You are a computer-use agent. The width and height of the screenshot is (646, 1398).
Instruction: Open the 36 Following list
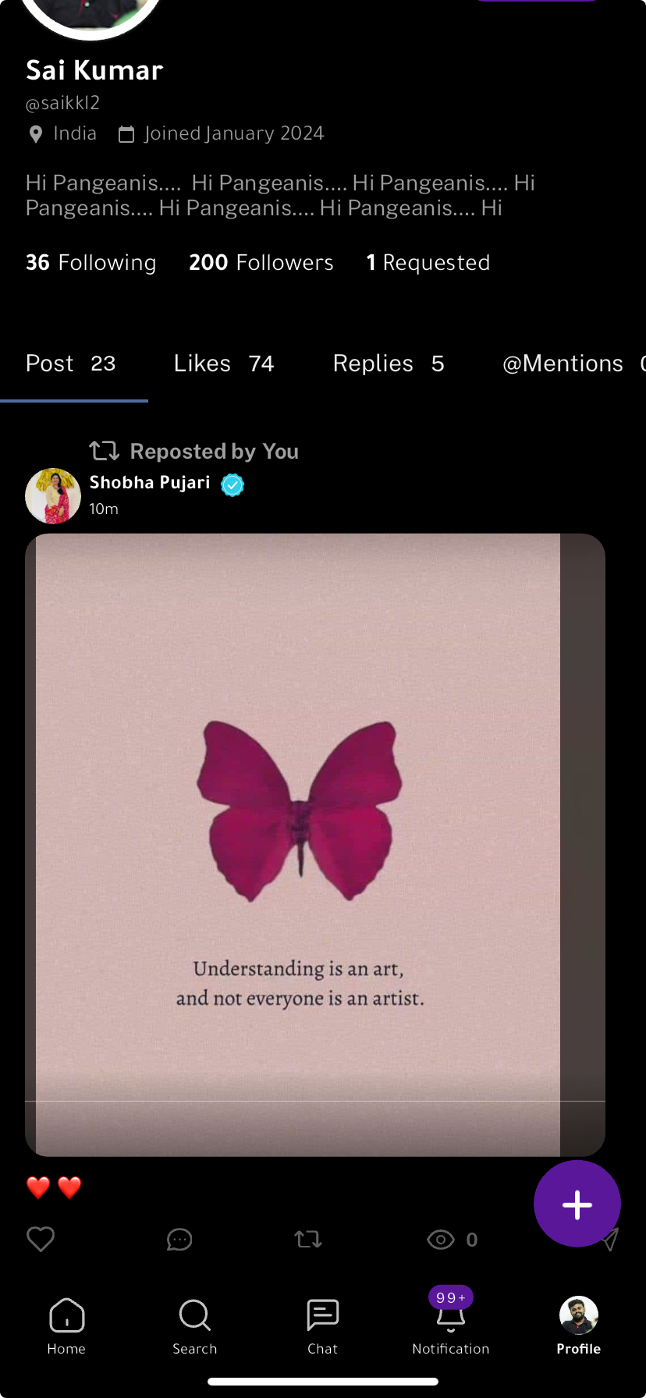click(x=91, y=263)
